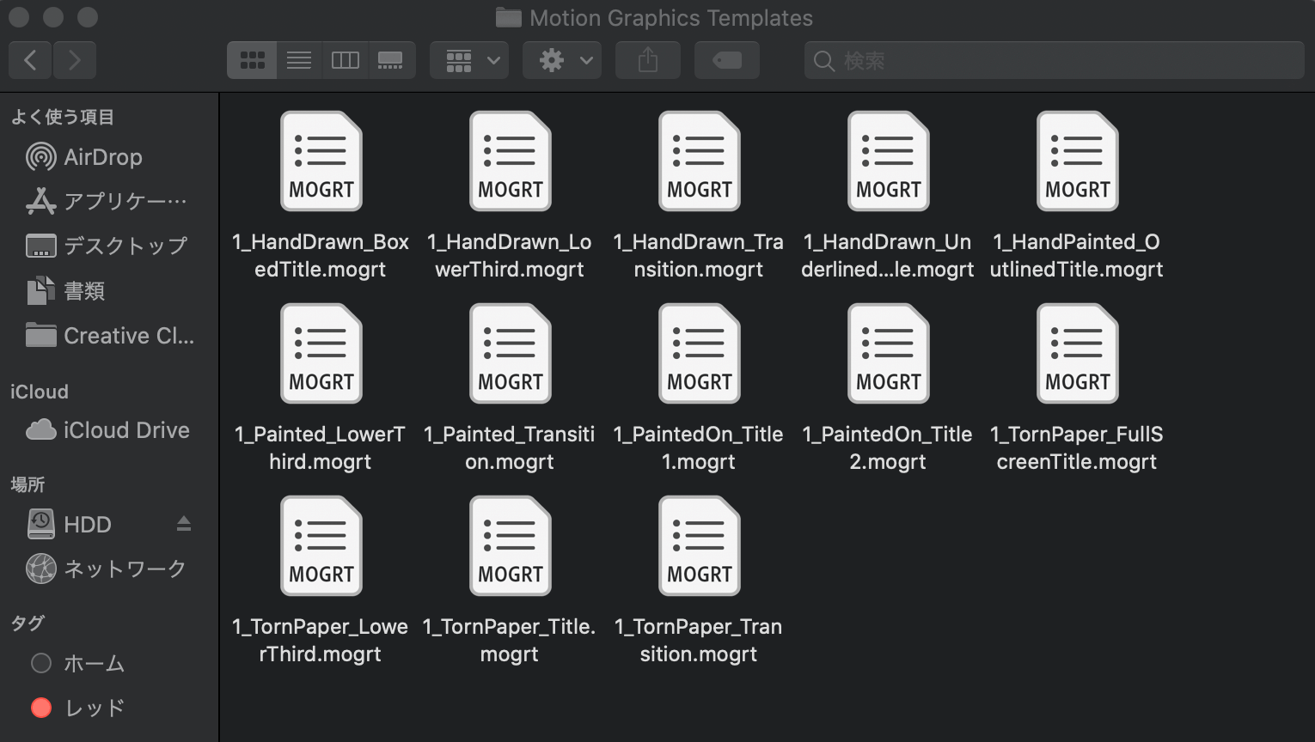Click the 1_HandDrawn_BoxedTitle.mogrt filename text

[x=321, y=255]
